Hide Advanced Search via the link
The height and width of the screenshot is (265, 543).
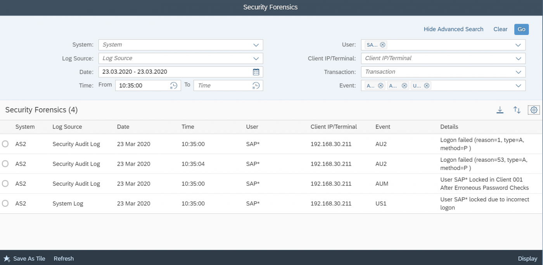[x=453, y=29]
